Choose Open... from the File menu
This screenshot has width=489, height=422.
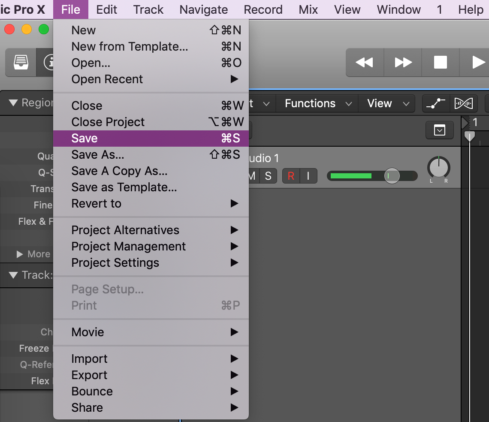click(151, 63)
